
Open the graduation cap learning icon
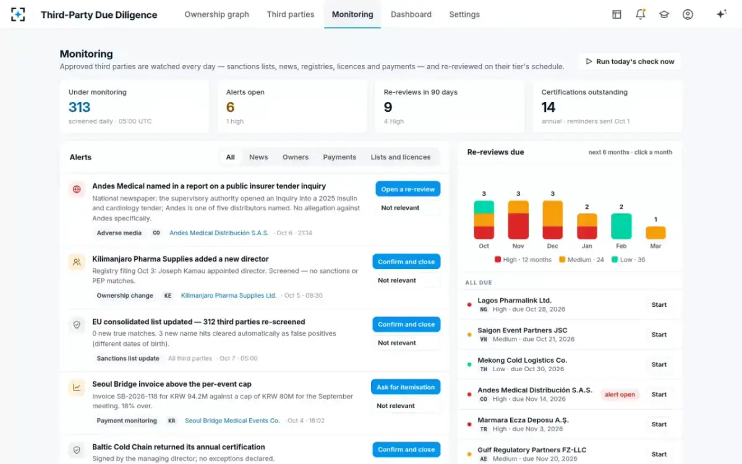point(664,14)
